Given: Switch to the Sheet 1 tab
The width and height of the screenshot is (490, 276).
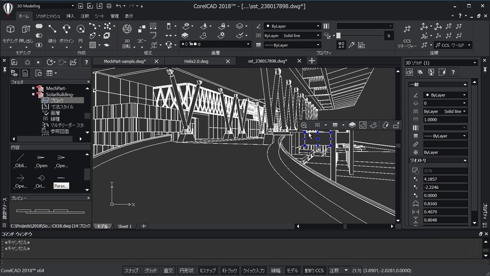Looking at the screenshot, I should [124, 226].
